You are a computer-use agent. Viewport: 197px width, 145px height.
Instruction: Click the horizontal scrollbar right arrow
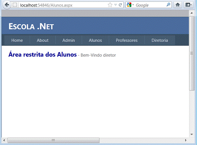coord(186,140)
